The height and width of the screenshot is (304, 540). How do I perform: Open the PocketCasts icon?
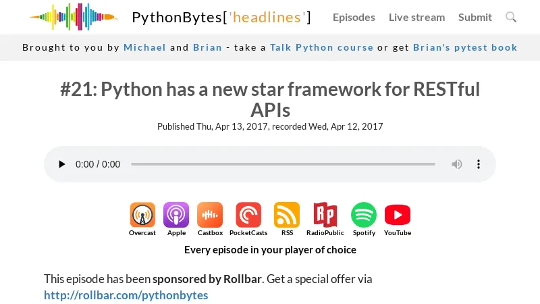click(248, 216)
